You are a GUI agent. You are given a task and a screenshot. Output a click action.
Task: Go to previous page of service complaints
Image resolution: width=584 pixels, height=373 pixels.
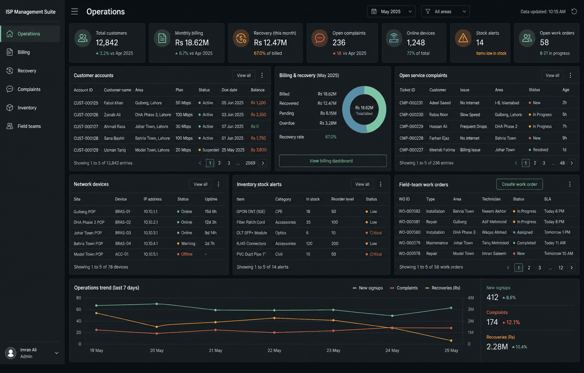coord(516,163)
